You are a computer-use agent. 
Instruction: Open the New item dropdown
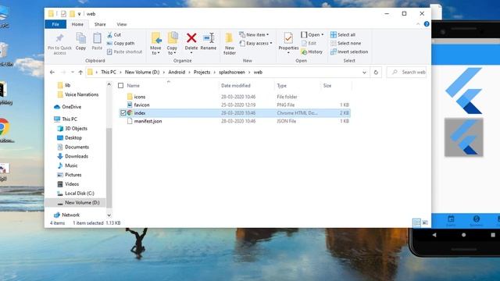click(x=254, y=34)
